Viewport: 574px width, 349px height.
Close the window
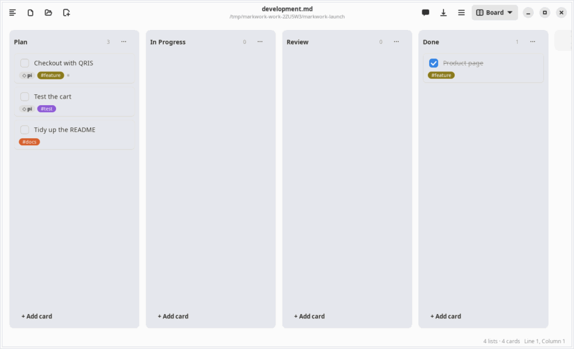click(561, 13)
